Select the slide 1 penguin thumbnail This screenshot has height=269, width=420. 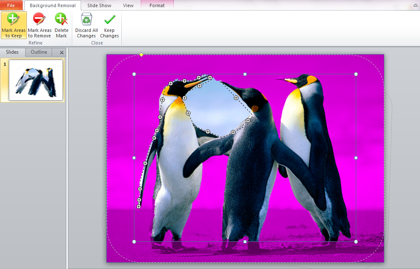click(36, 80)
